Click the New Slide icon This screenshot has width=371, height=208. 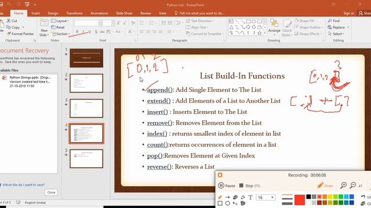pos(44,23)
